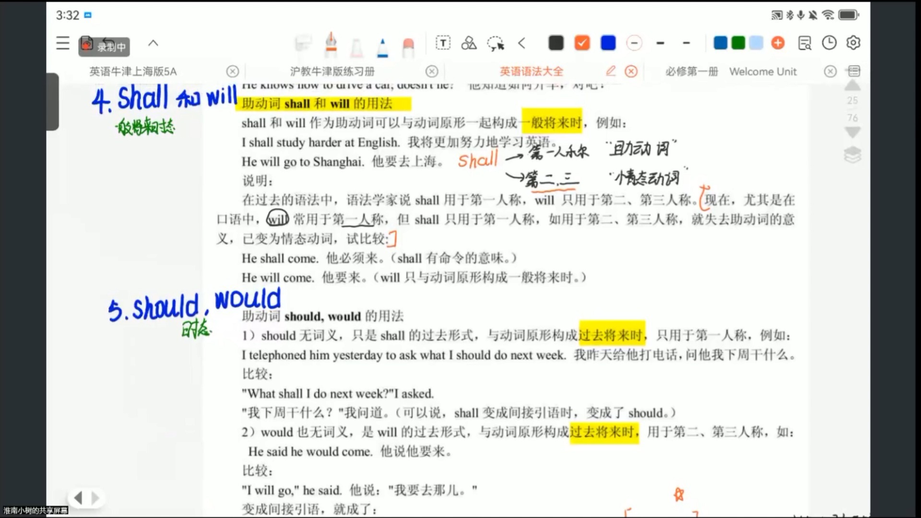Select the fountain pen tool

(x=331, y=44)
